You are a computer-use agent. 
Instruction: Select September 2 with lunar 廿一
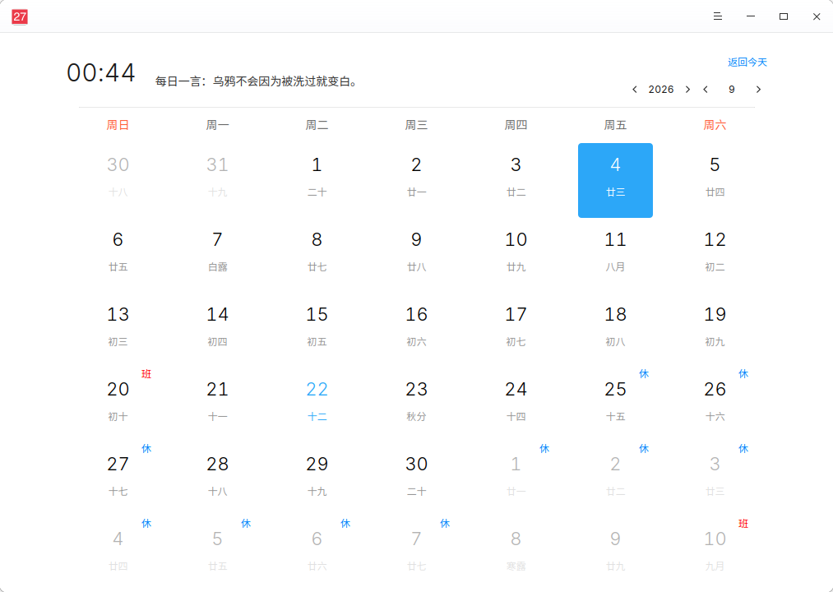pyautogui.click(x=416, y=180)
